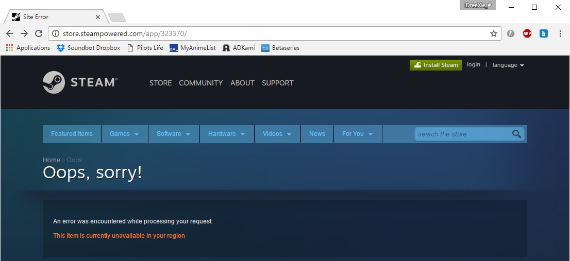The image size is (570, 261).
Task: Click the Oops breadcrumb text
Action: (74, 160)
